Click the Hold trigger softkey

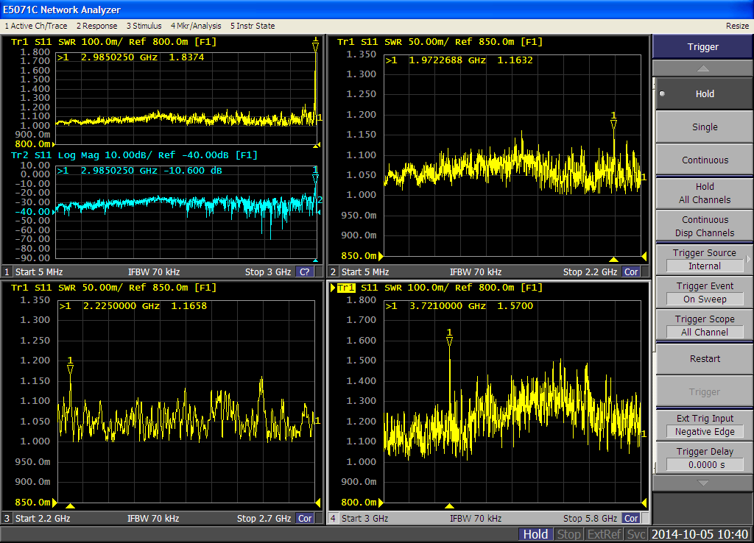[703, 94]
